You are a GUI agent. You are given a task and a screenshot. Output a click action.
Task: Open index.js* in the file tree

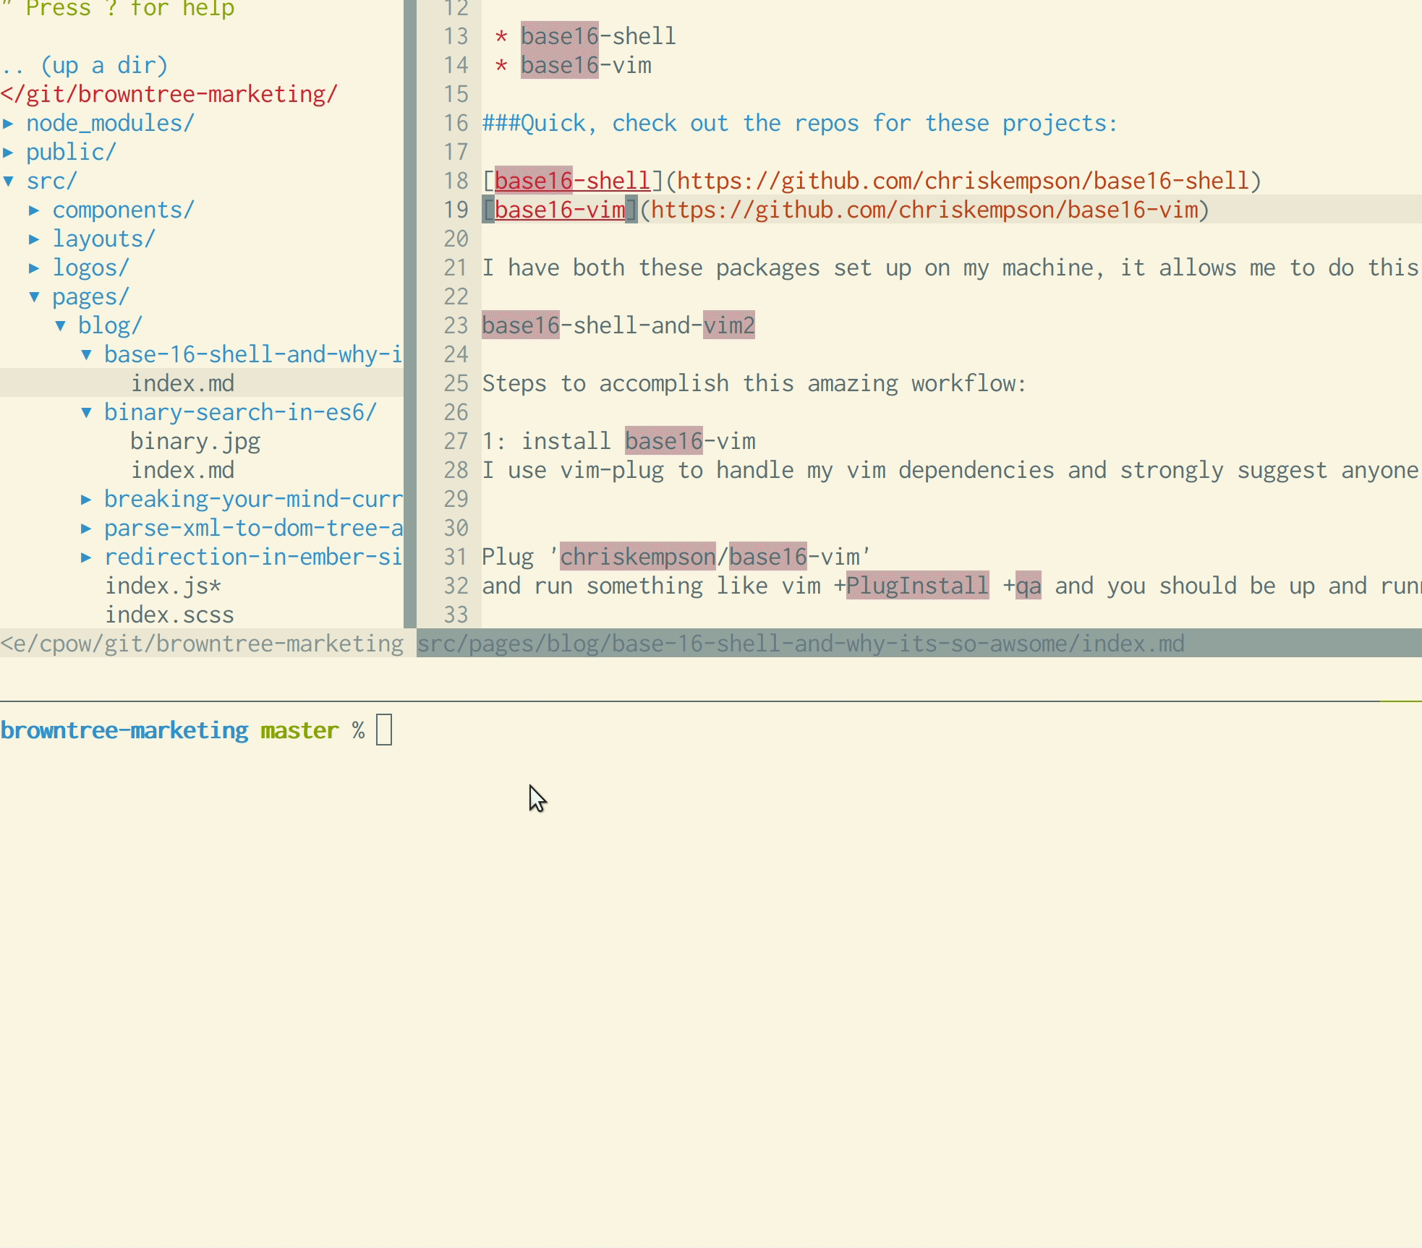163,586
